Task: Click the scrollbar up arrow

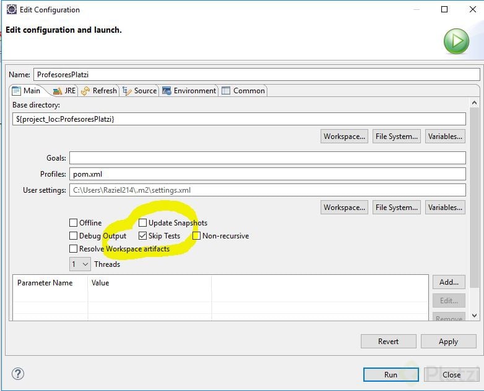Action: 475,103
